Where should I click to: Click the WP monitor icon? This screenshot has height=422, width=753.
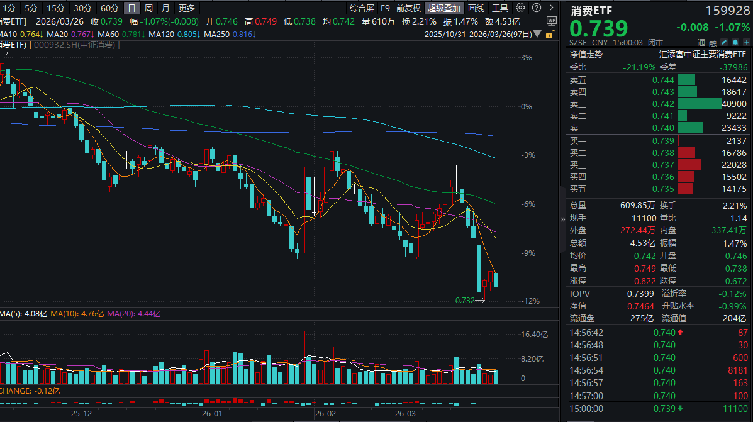click(551, 20)
